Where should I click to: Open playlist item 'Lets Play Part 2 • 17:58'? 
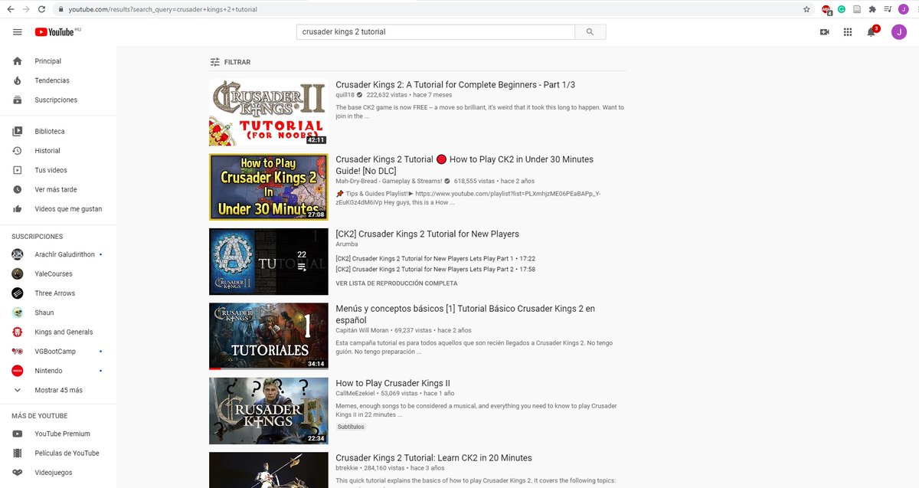[435, 270]
